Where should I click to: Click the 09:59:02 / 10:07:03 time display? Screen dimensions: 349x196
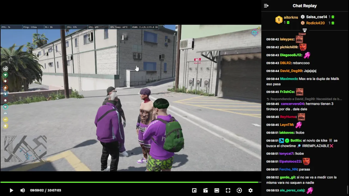46,190
